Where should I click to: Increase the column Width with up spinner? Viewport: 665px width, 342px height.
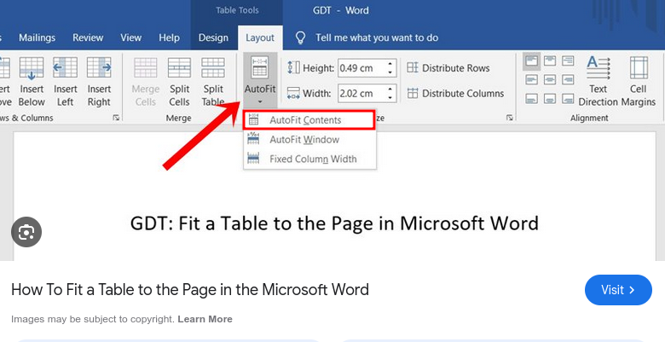click(x=390, y=90)
